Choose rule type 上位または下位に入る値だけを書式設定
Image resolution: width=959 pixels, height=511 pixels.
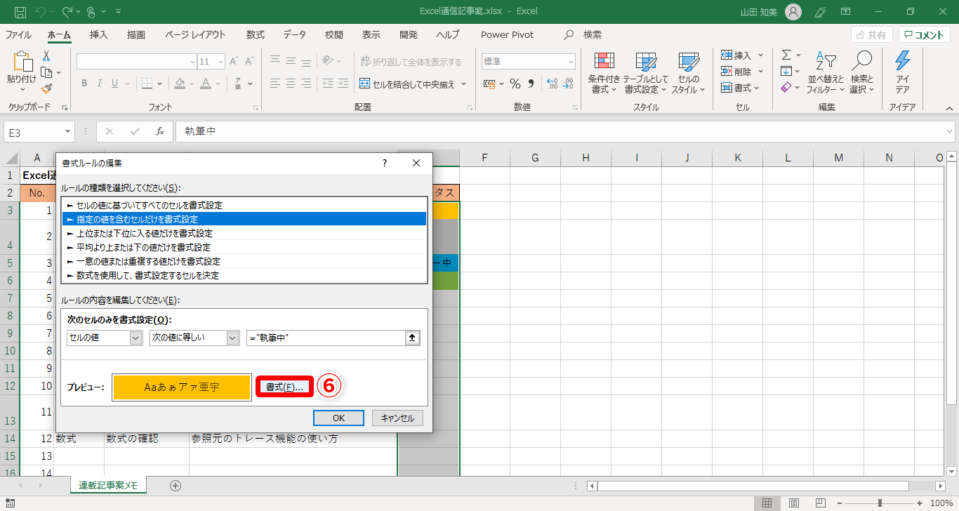pos(244,233)
